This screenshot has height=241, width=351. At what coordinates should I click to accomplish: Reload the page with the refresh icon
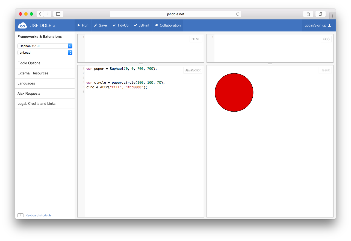pos(238,14)
